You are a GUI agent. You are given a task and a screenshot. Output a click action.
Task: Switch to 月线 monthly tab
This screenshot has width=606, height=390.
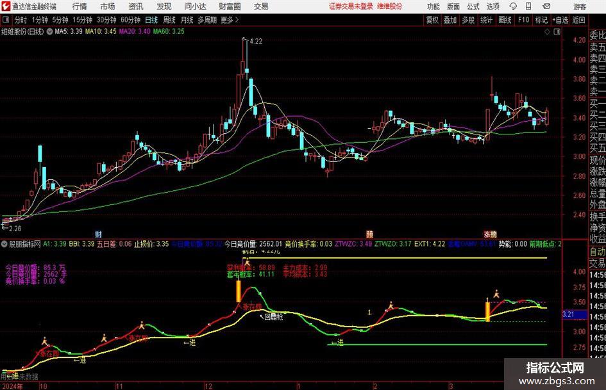click(x=187, y=20)
